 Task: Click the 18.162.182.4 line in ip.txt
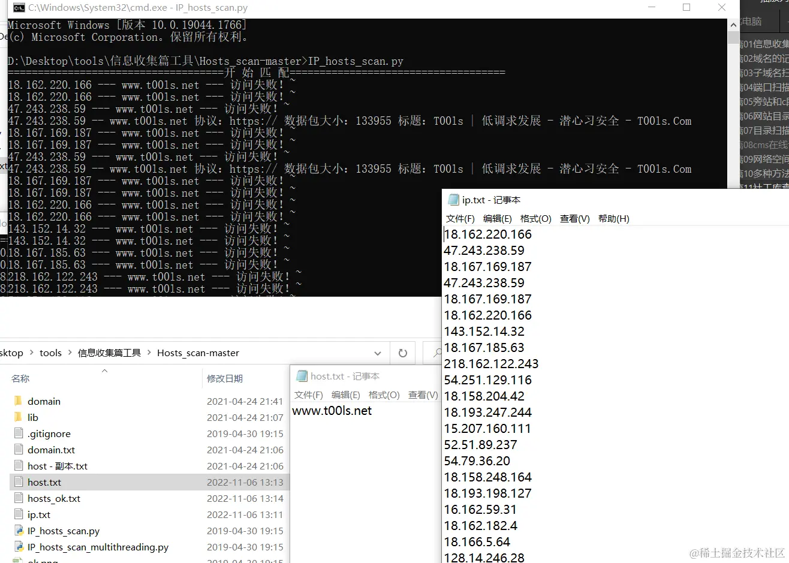480,526
